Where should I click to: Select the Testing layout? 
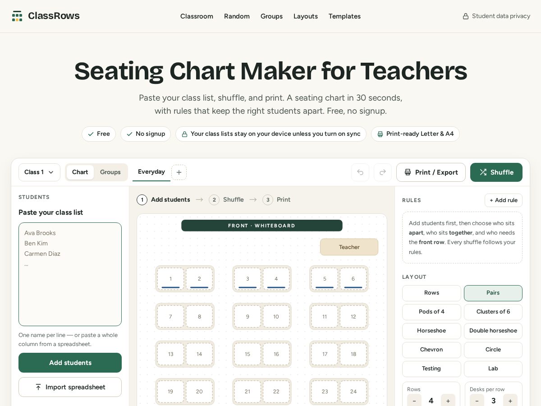431,369
